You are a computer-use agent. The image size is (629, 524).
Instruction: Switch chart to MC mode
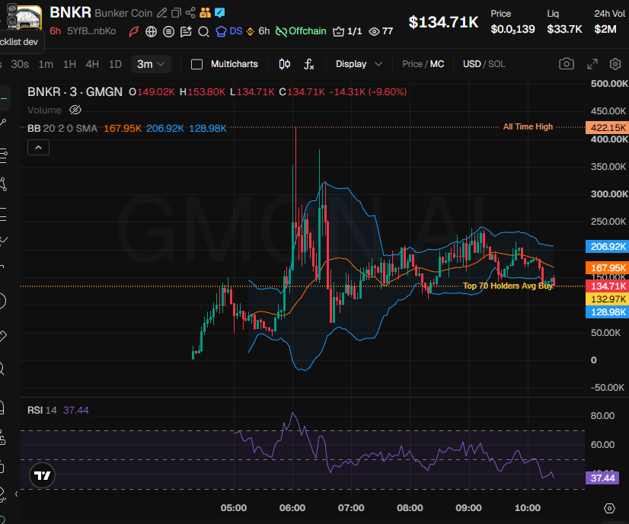click(x=437, y=64)
